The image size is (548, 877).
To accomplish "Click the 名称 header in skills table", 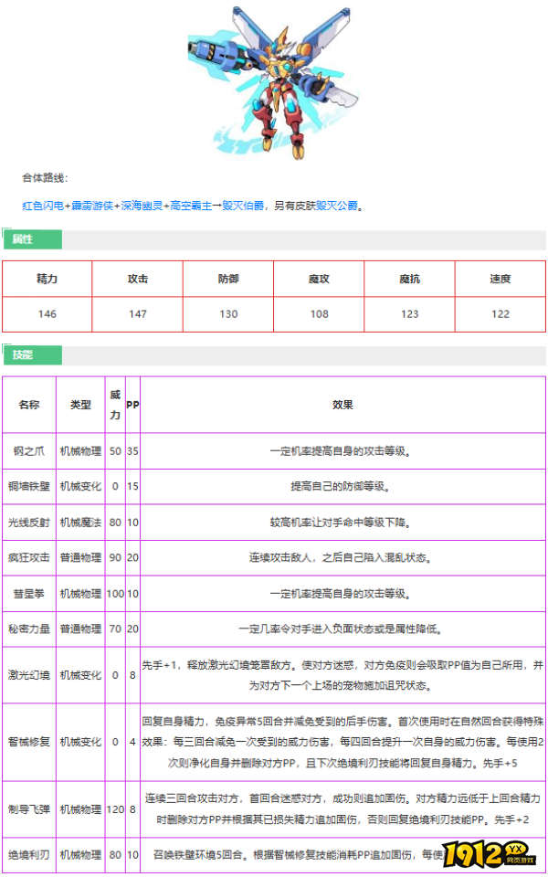I will (29, 405).
